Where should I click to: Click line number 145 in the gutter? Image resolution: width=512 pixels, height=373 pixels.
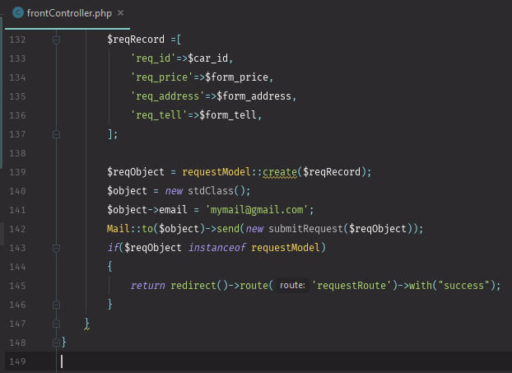click(18, 285)
